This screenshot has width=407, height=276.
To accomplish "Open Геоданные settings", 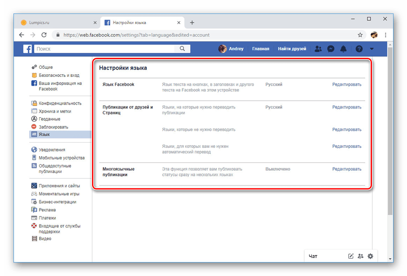I will pos(49,119).
